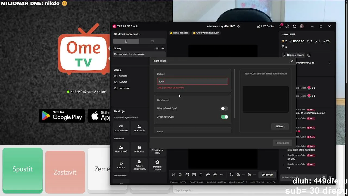This screenshot has height=196, width=348.
Task: Click the OmeTV logo in the browser
Action: pyautogui.click(x=84, y=50)
